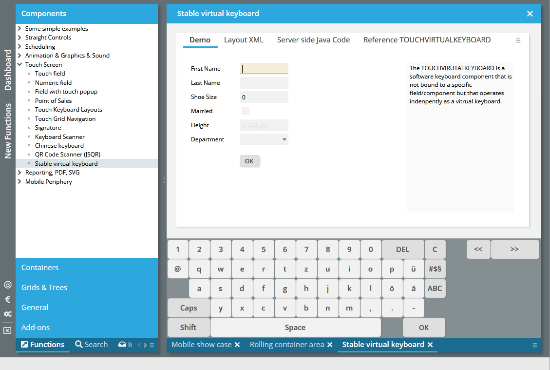Switch to the Layout XML tab
The image size is (550, 370).
coord(244,40)
